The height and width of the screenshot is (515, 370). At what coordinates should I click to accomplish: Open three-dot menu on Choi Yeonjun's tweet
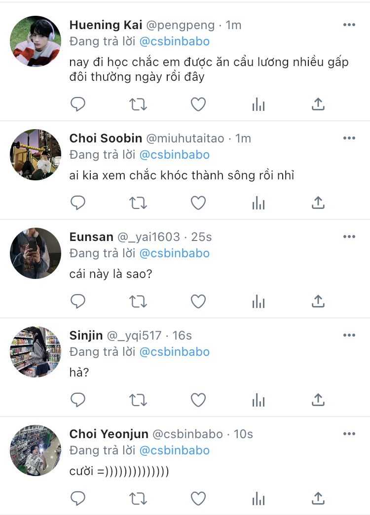(349, 434)
